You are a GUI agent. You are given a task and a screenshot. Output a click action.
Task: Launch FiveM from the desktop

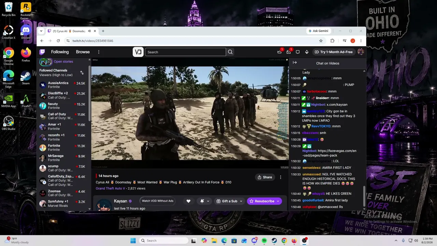pyautogui.click(x=26, y=100)
